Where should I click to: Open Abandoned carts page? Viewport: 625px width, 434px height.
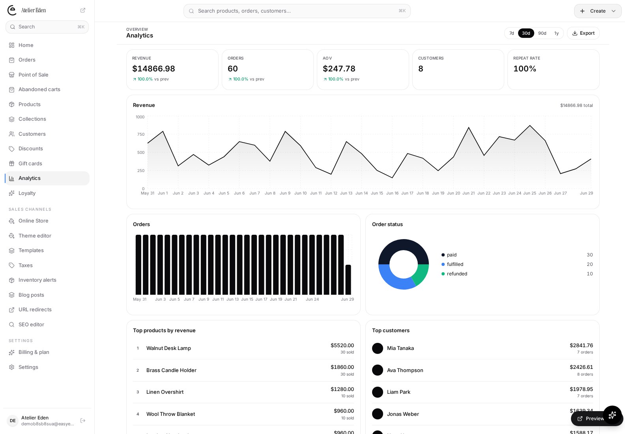(47, 90)
